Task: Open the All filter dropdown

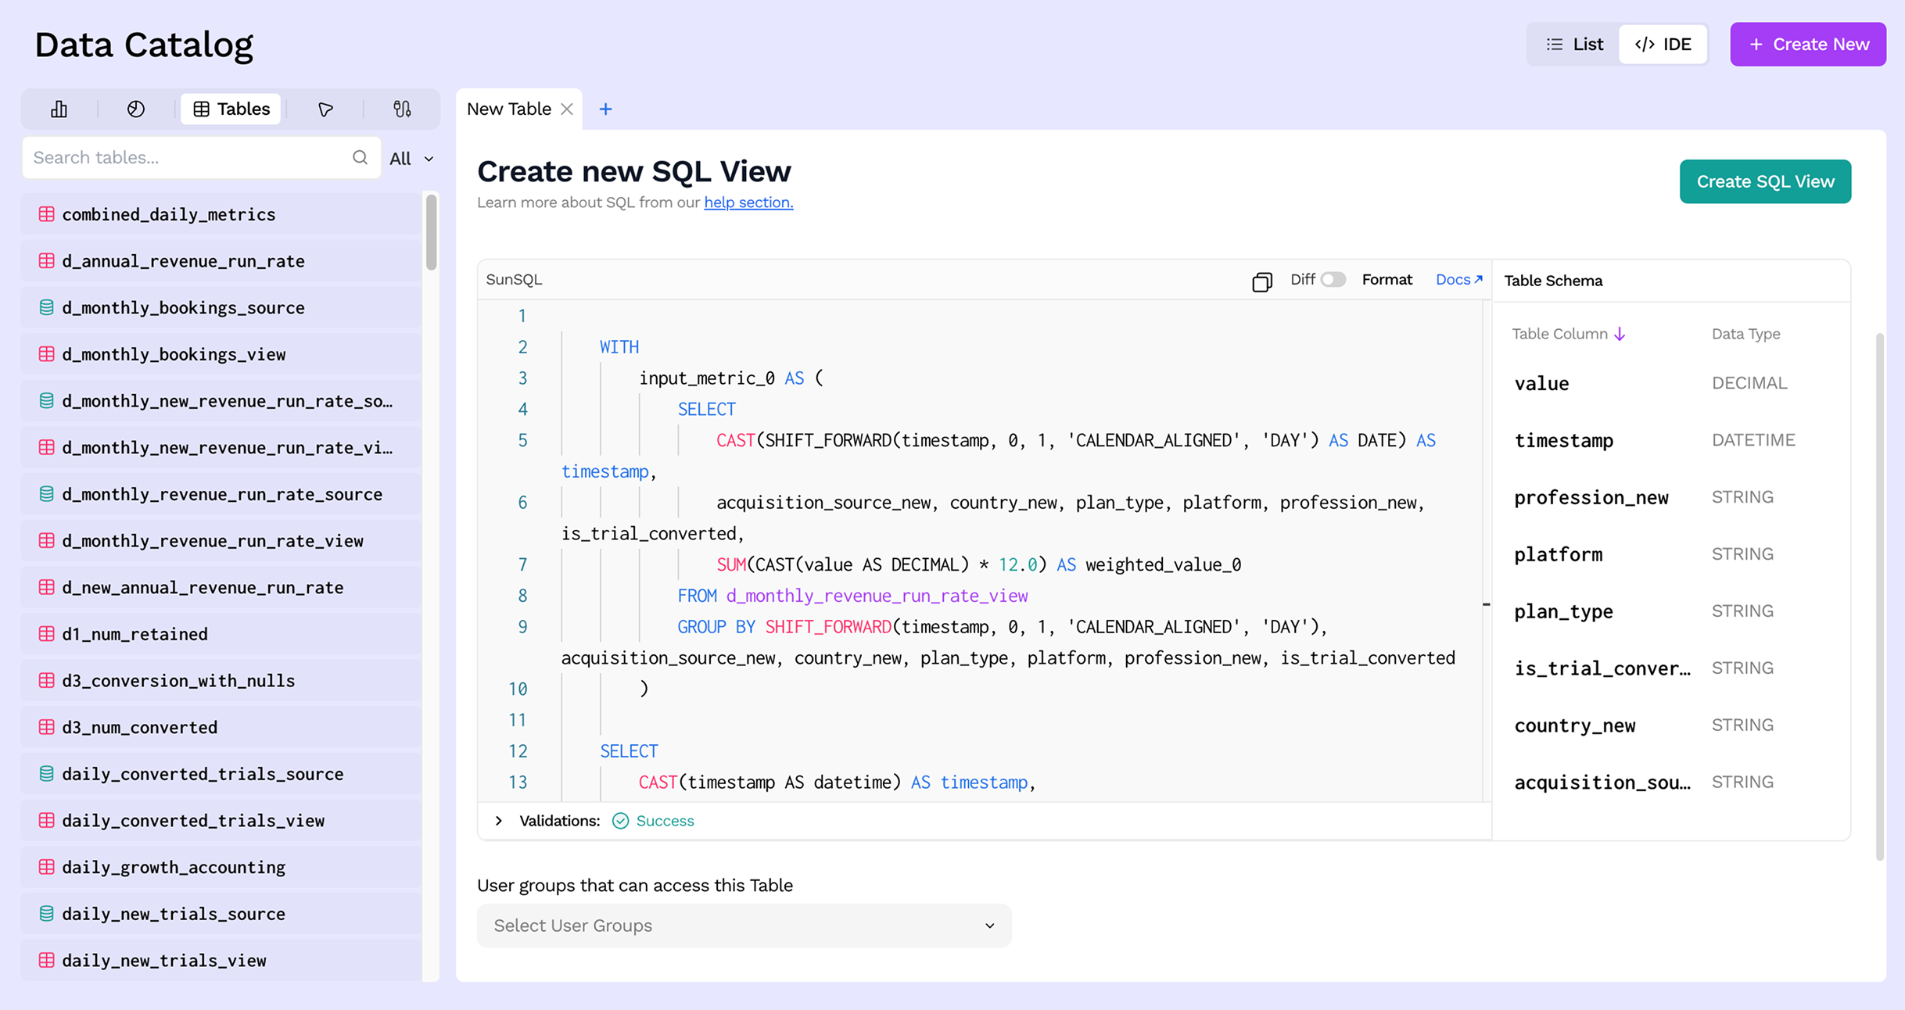Action: (x=410, y=158)
